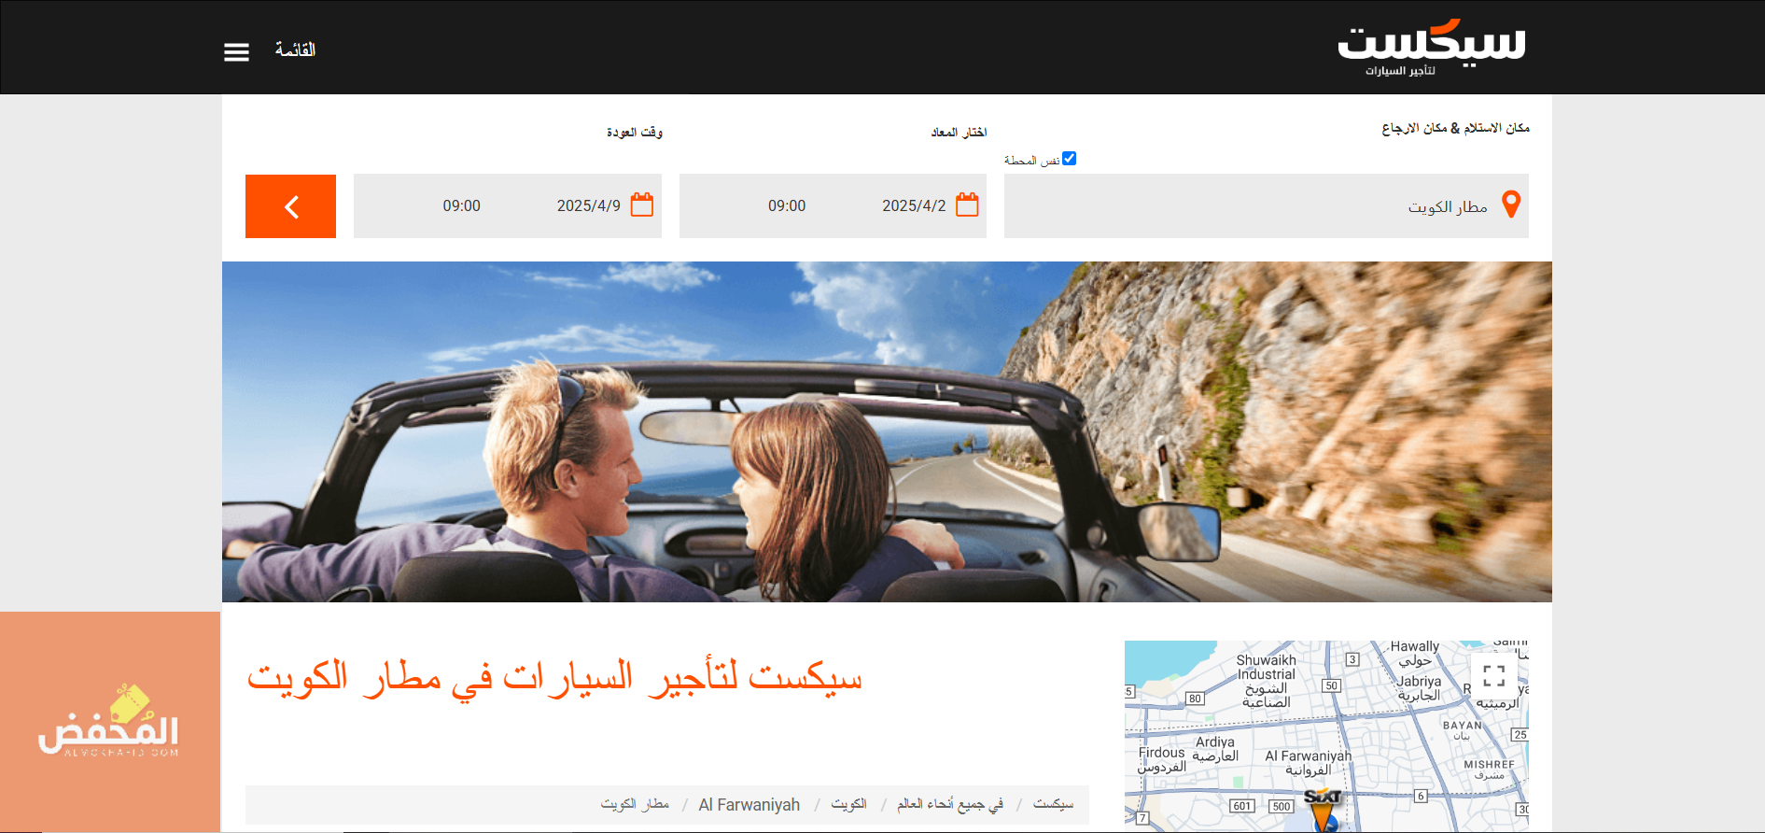Open في جميع أنحاء العالم breadcrumb
The width and height of the screenshot is (1765, 833).
click(x=950, y=804)
